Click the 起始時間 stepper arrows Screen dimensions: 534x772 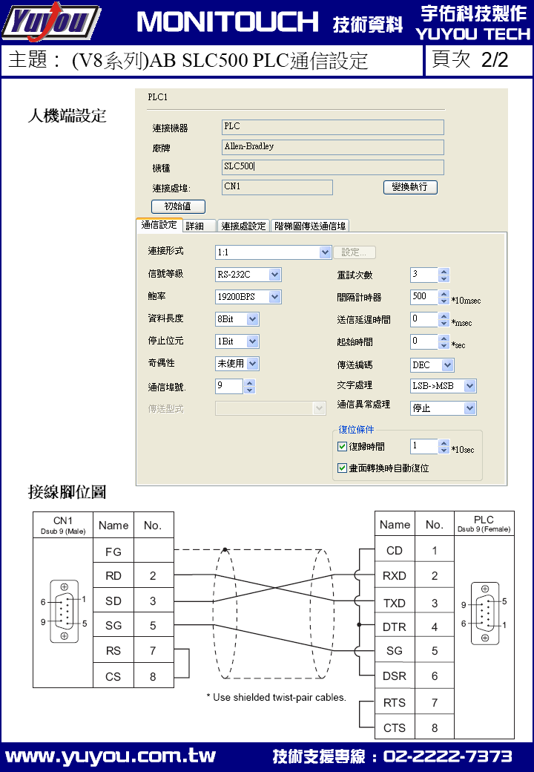[x=444, y=341]
